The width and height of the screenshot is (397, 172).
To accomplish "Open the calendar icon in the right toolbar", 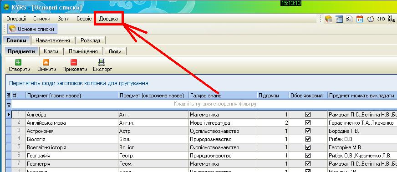I will pos(360,19).
